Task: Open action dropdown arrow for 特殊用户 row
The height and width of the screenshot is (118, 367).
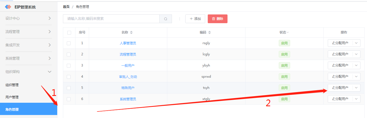Action: click(x=356, y=88)
